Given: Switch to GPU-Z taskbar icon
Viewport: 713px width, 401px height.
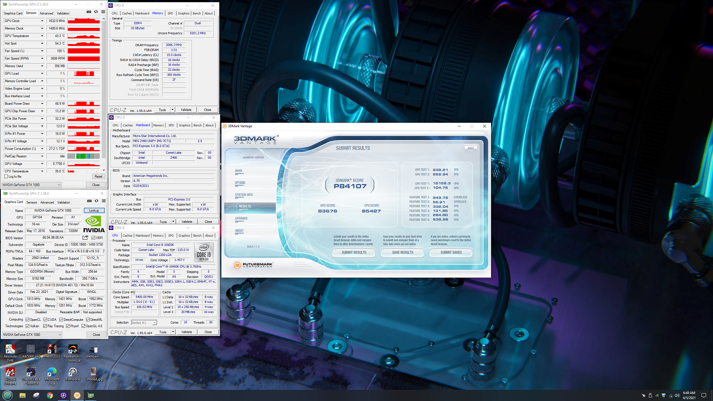Looking at the screenshot, I should 91,395.
